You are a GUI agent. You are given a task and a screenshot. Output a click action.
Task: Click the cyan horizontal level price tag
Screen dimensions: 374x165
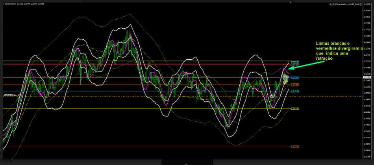coord(295,91)
